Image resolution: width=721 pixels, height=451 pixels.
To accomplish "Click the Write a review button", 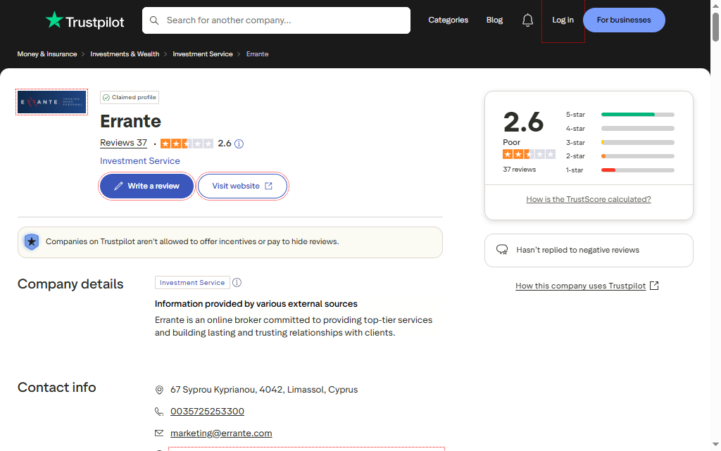I will (x=146, y=185).
